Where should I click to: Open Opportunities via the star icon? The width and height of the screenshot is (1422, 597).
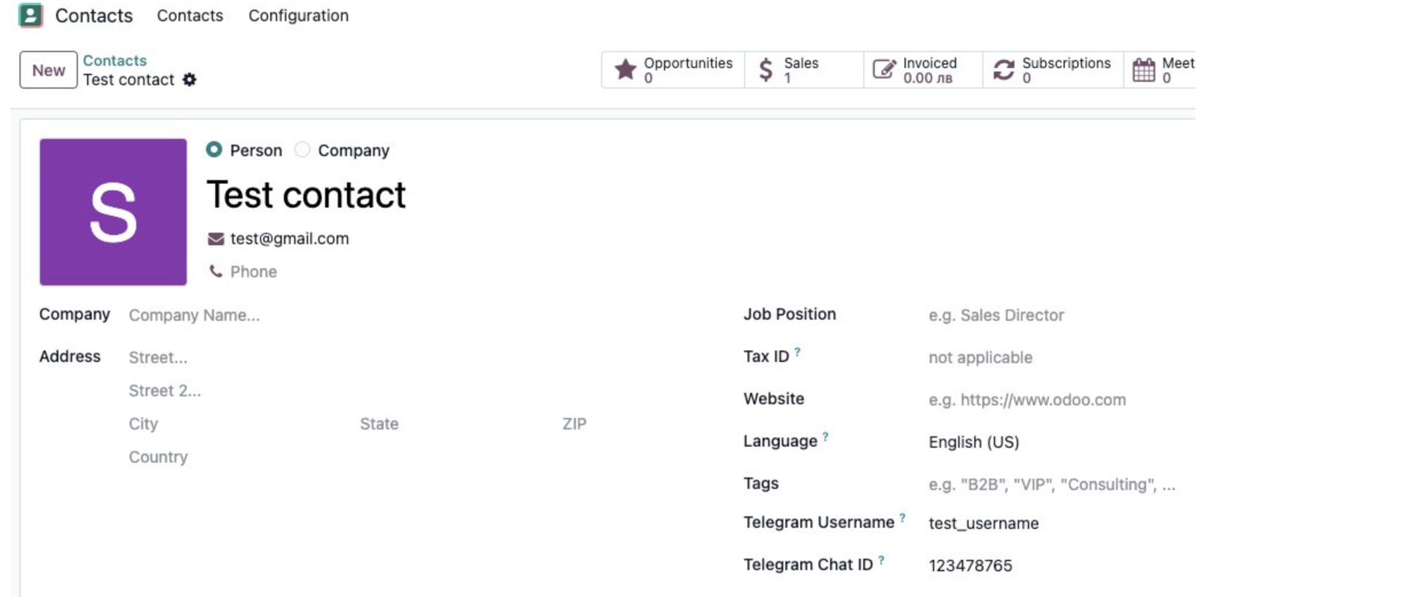click(626, 70)
